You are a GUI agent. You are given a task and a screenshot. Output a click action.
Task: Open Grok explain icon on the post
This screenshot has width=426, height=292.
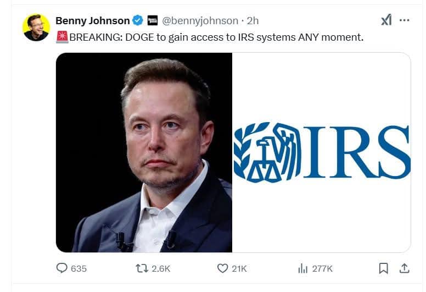click(x=386, y=20)
